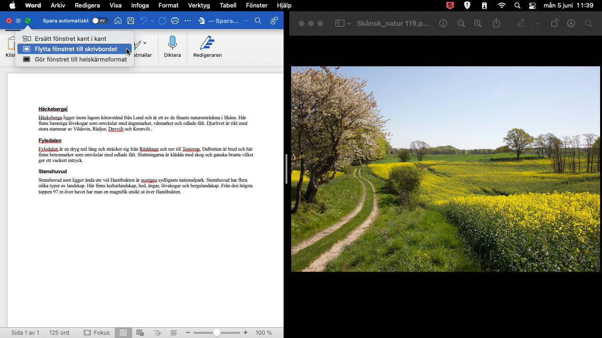Expand the document title dropdown chevron
The height and width of the screenshot is (338, 602).
click(x=246, y=21)
